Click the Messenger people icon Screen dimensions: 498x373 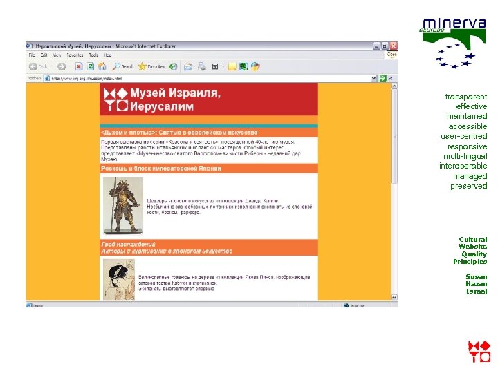(255, 66)
